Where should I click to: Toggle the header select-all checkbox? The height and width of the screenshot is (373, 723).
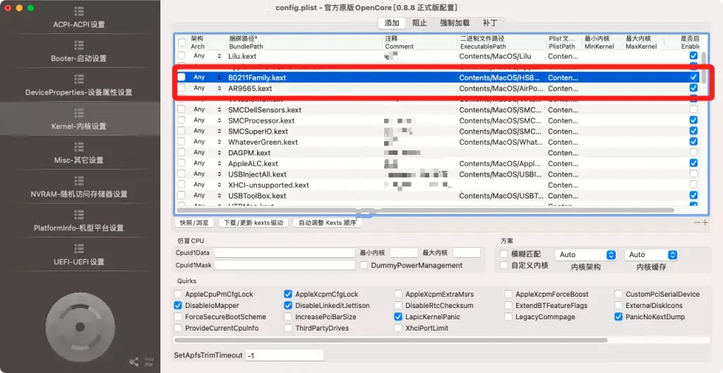[x=181, y=42]
